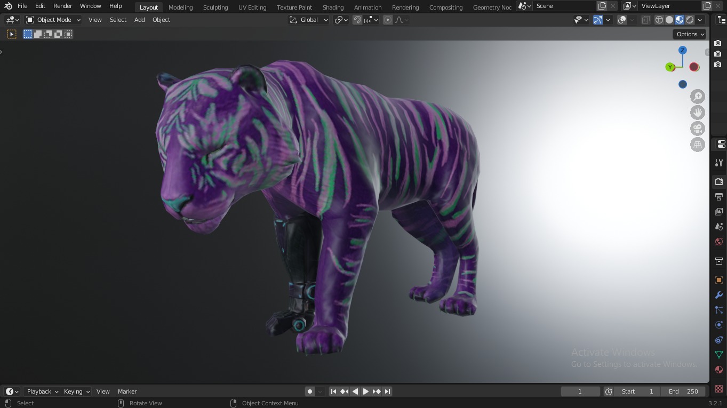Click the red X axis gizmo ball
This screenshot has height=408, width=727.
coord(694,67)
